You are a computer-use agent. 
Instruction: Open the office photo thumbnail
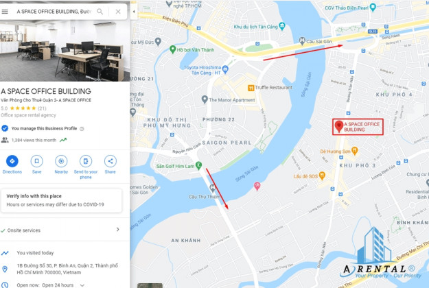pos(65,51)
